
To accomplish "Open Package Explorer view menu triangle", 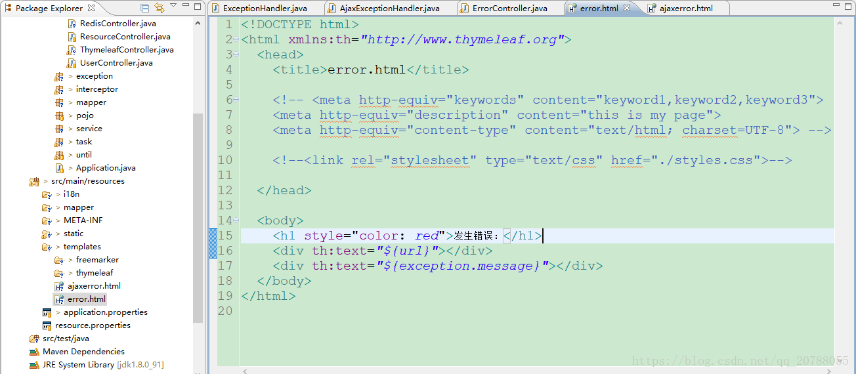I will coord(173,7).
